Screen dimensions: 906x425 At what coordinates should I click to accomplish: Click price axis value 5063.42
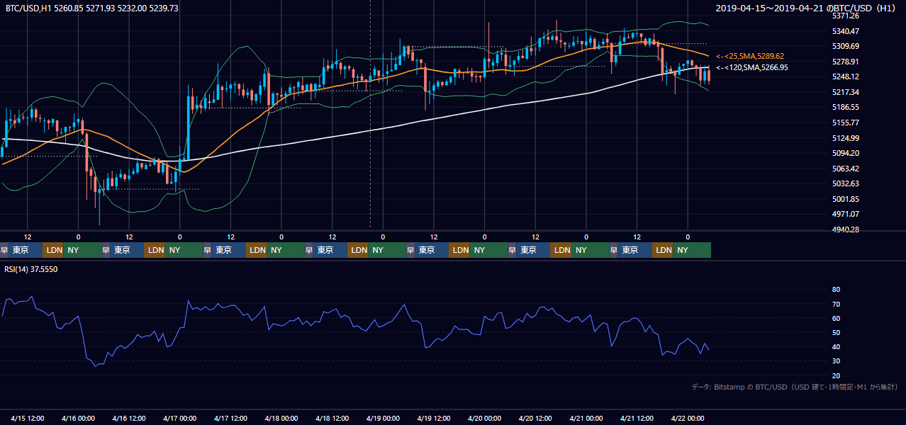pos(845,169)
